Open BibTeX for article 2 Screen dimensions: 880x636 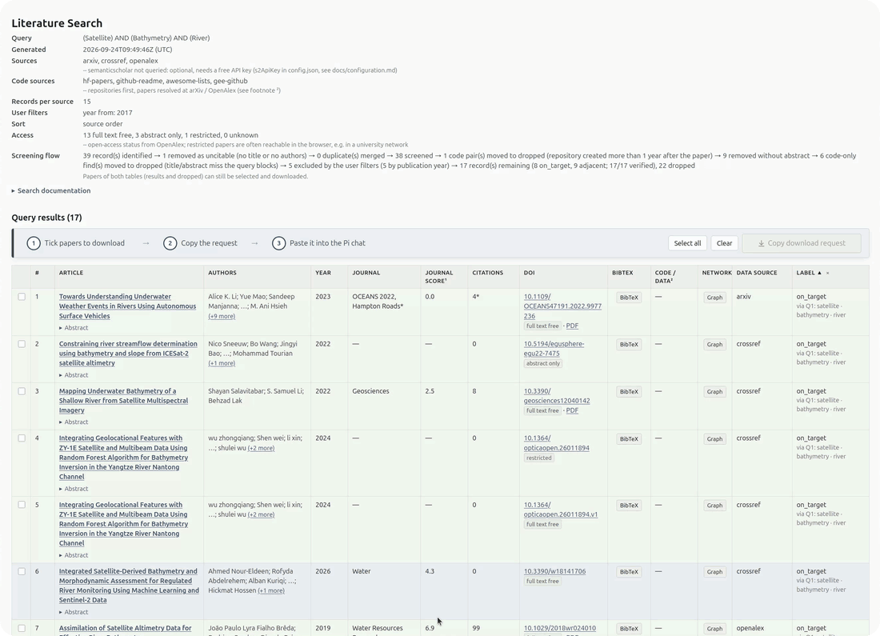click(x=629, y=345)
